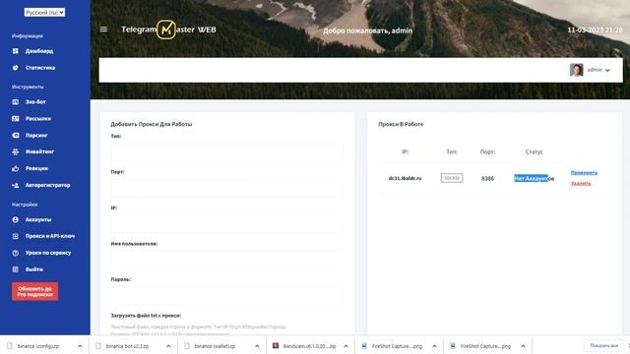
Task: Click the admin avatar picture
Action: [x=577, y=70]
